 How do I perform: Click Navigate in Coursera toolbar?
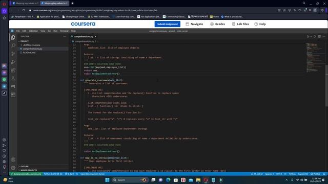tap(194, 24)
